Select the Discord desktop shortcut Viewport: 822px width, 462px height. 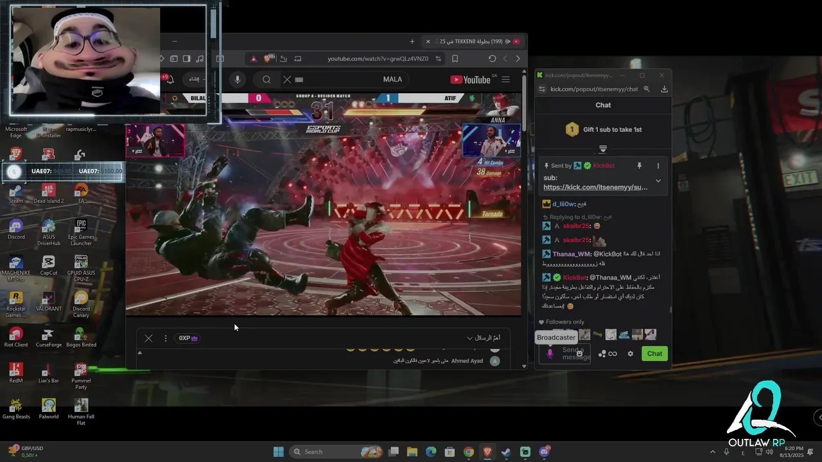point(16,229)
